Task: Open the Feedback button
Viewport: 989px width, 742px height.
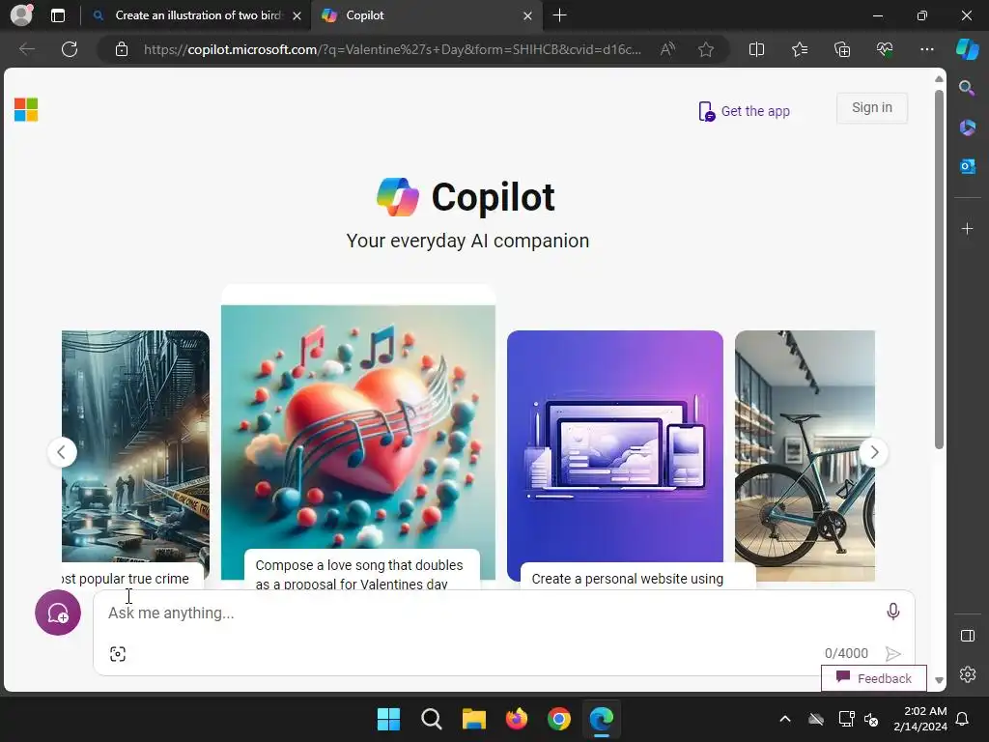Action: coord(873,678)
